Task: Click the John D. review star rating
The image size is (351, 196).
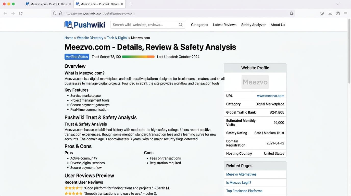Action: pos(73,194)
